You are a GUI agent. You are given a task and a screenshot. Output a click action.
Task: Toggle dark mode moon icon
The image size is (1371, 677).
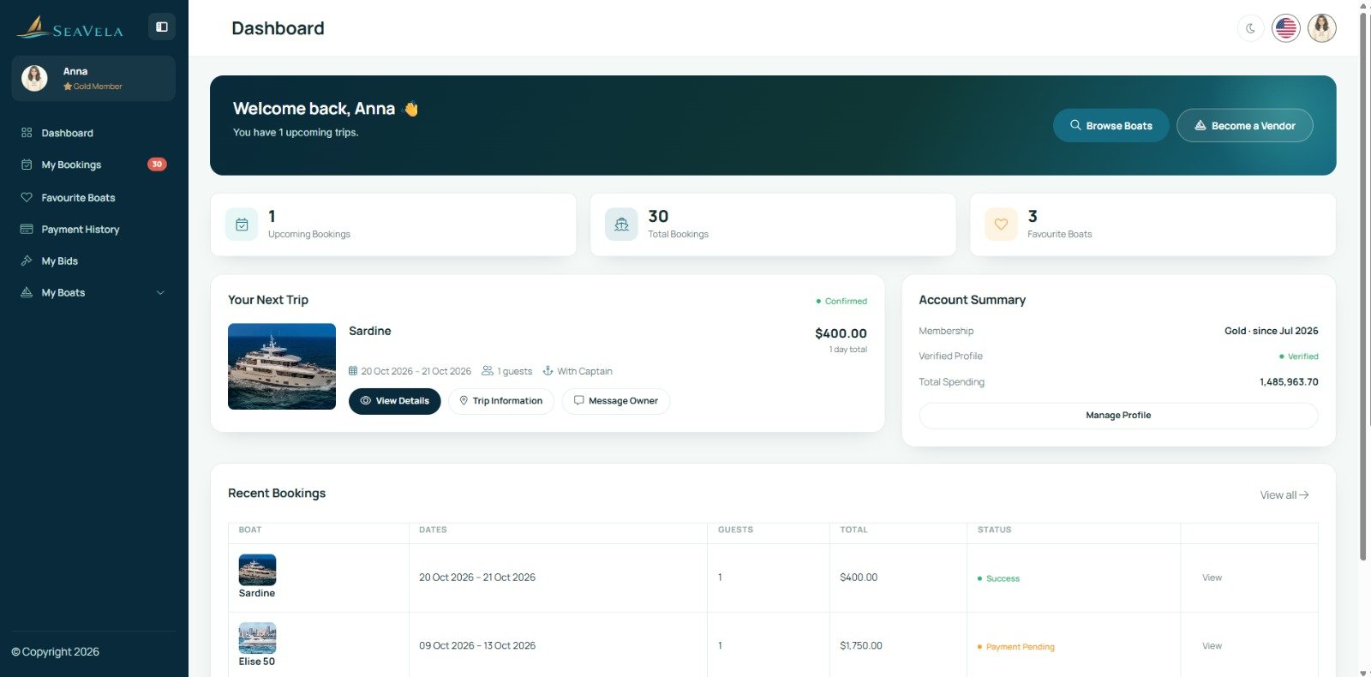pyautogui.click(x=1250, y=28)
